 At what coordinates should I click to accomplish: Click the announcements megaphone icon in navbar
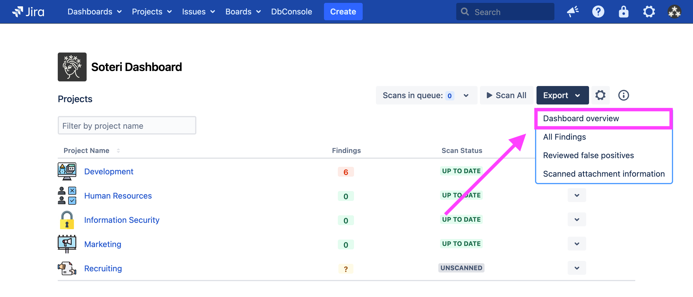573,12
